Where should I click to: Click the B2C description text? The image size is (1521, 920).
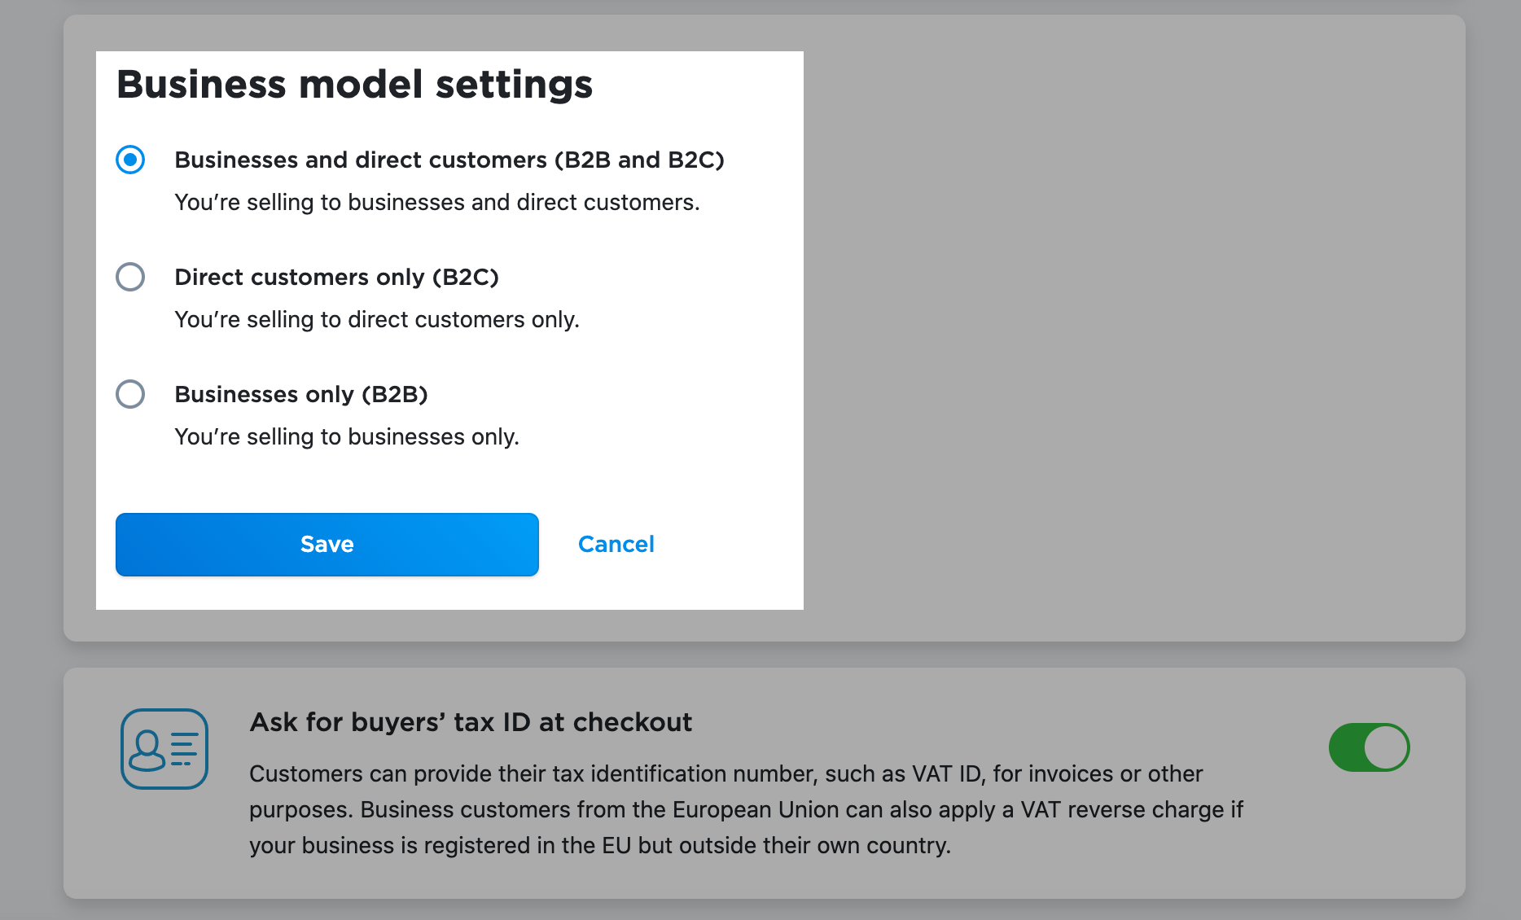[x=376, y=319]
